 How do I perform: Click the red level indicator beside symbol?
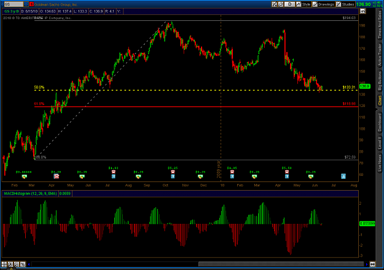coord(31,4)
